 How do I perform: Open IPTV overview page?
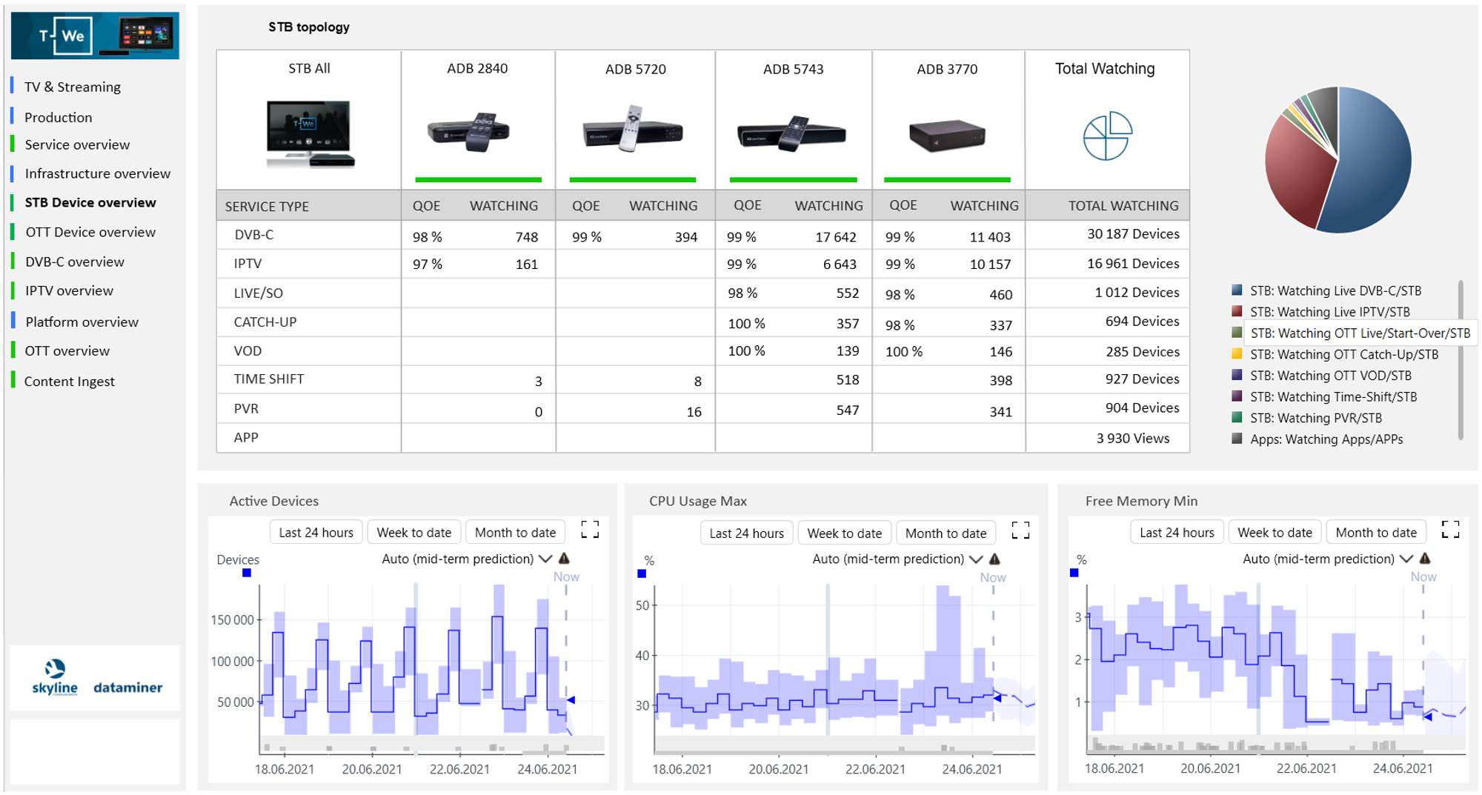click(69, 290)
